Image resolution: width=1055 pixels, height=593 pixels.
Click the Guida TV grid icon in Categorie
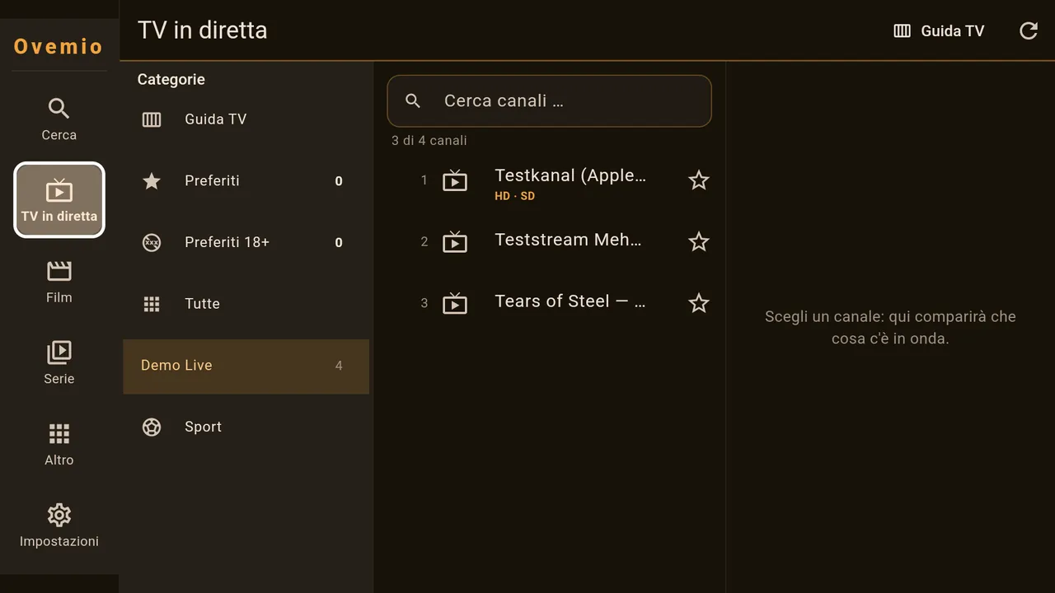pos(152,119)
